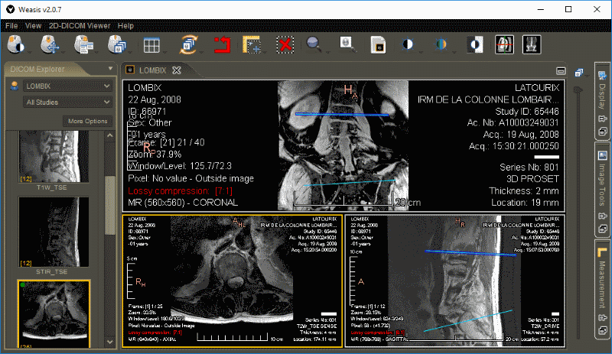Open the 2D-DICOM Viewer menu

tap(80, 26)
